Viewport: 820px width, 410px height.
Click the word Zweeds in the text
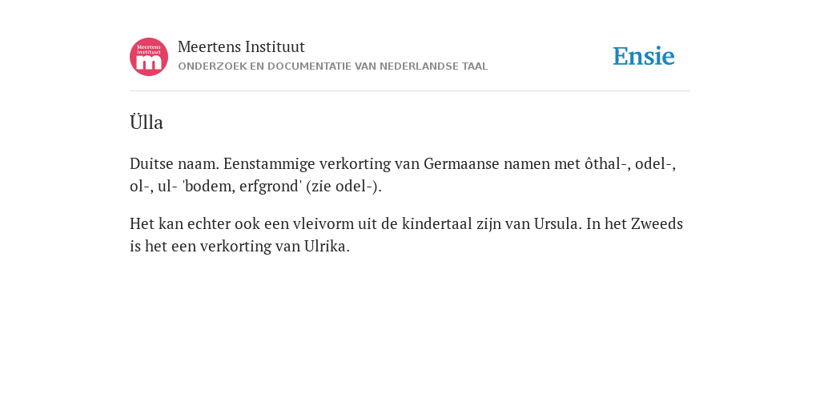point(657,224)
